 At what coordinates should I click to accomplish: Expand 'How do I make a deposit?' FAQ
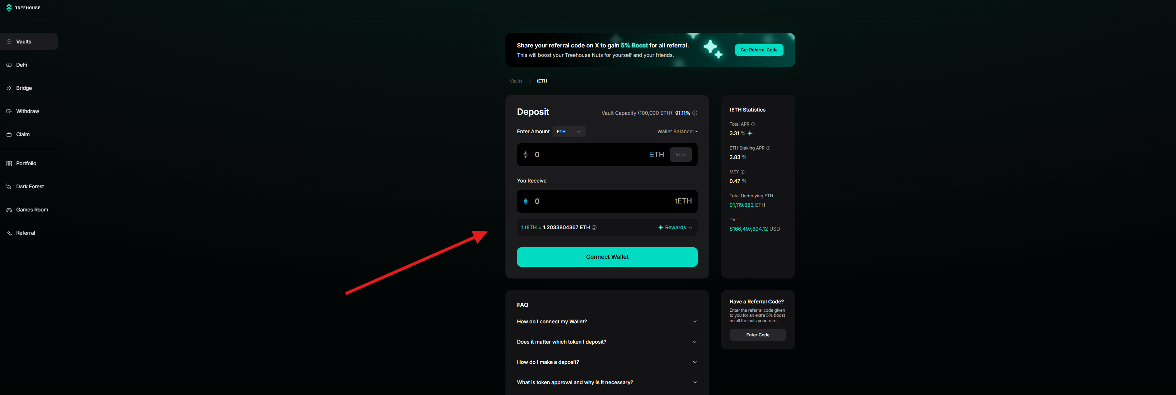tap(607, 362)
